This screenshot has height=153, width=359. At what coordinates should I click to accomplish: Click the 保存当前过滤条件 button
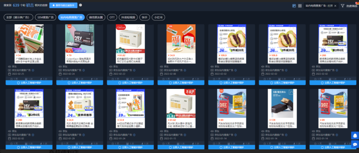63,5
